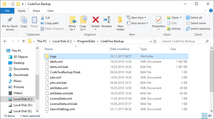The image size is (214, 119).
Task: Show file History
Action: tap(174, 29)
